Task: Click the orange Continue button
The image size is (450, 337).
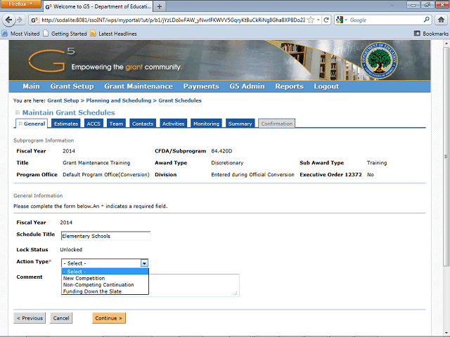Action: (109, 318)
